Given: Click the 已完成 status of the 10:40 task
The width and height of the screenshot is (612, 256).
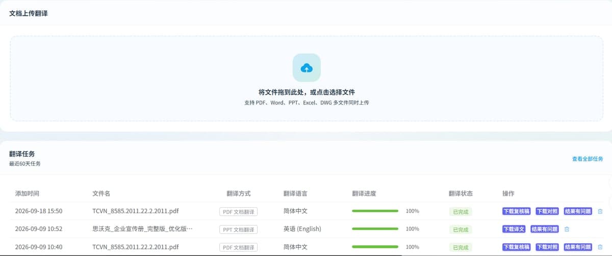Looking at the screenshot, I should [461, 247].
